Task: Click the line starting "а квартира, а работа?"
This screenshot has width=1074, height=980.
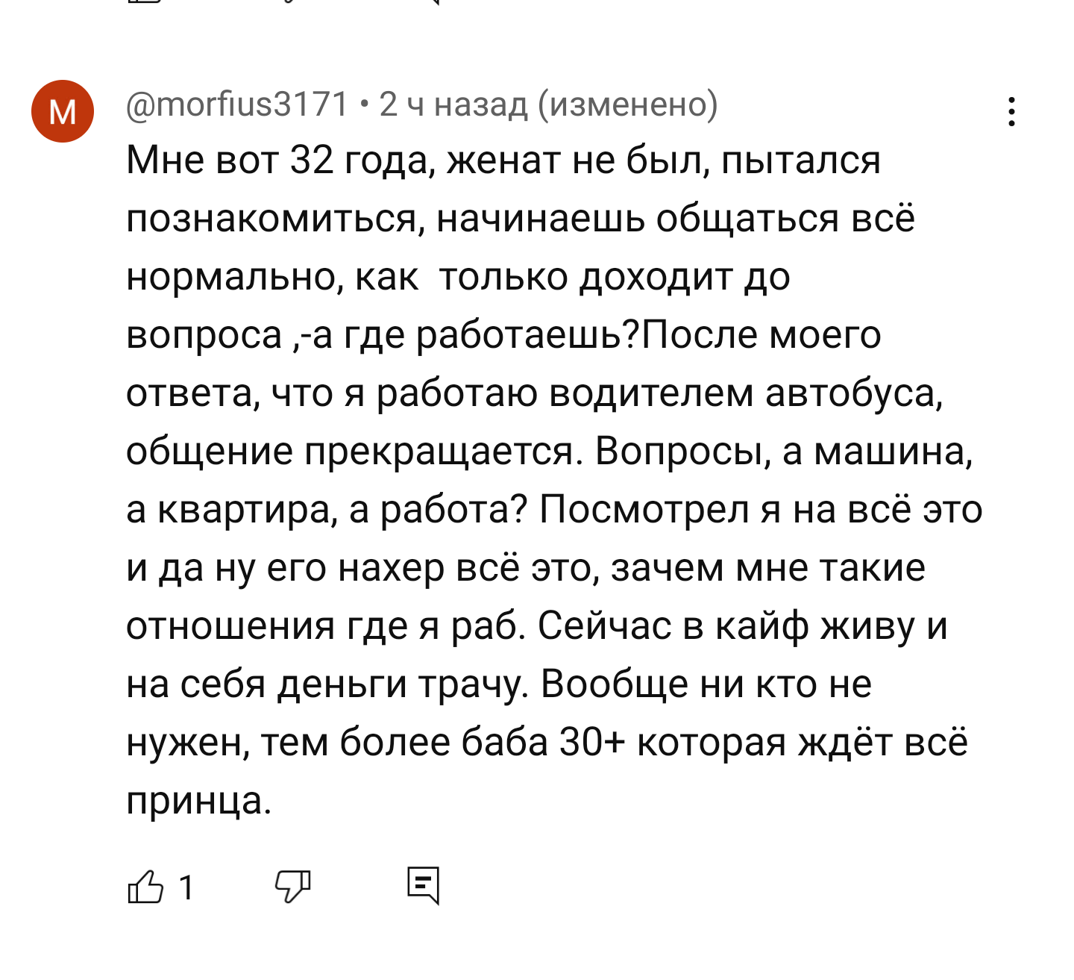Action: pos(553,510)
